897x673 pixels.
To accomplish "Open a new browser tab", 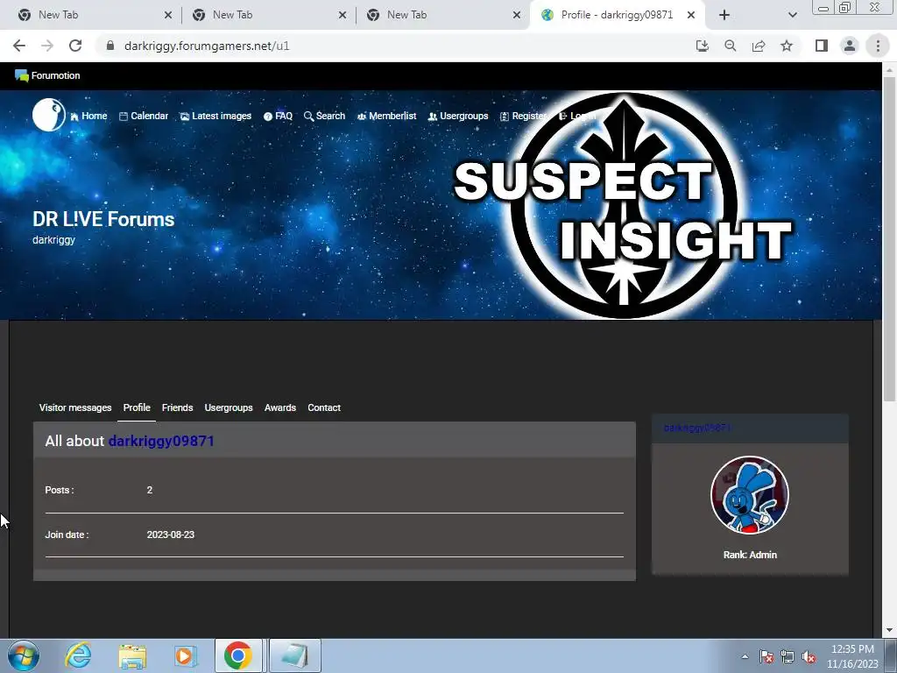I will pos(724,15).
